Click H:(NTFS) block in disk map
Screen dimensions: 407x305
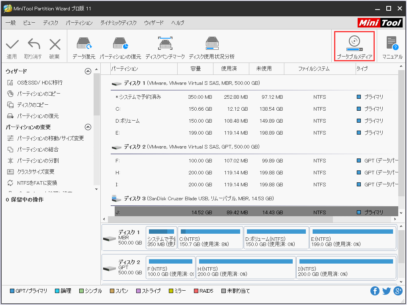(x=246, y=268)
